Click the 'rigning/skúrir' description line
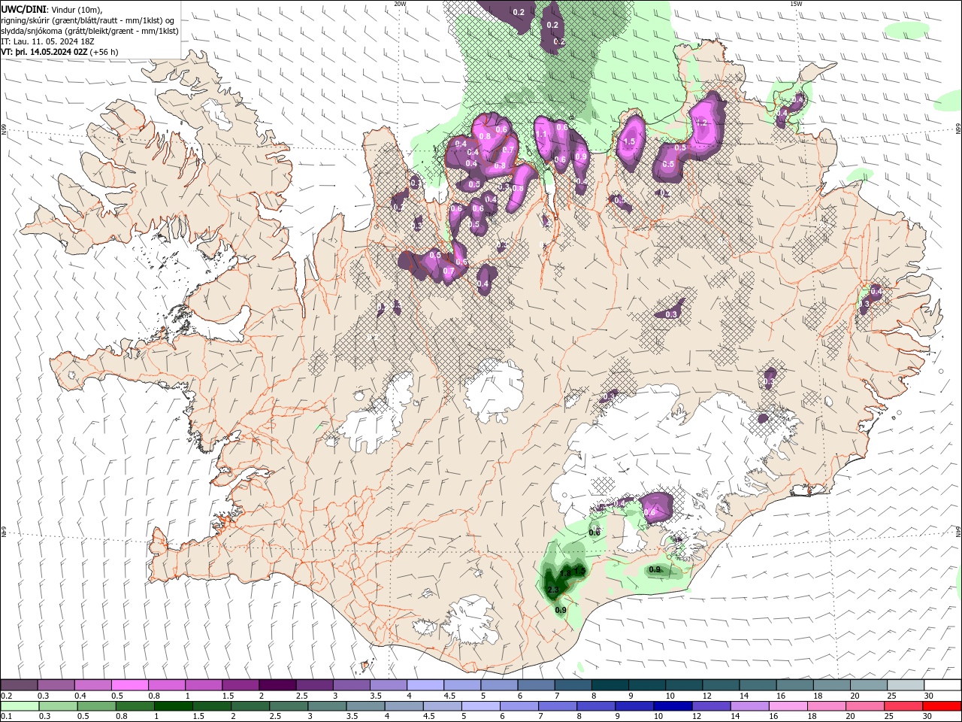This screenshot has height=722, width=962. (x=86, y=20)
